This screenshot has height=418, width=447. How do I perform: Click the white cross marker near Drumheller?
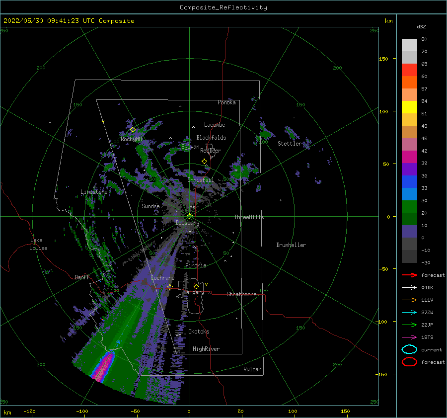[281, 200]
